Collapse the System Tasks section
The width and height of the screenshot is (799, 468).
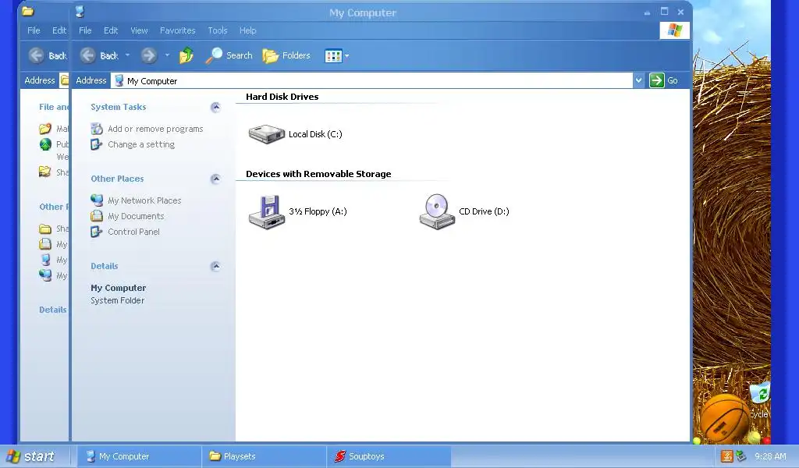[215, 107]
